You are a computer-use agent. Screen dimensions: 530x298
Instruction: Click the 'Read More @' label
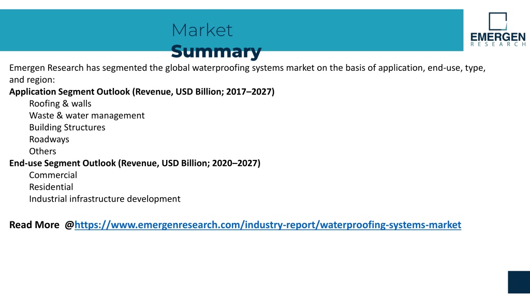[x=41, y=225]
